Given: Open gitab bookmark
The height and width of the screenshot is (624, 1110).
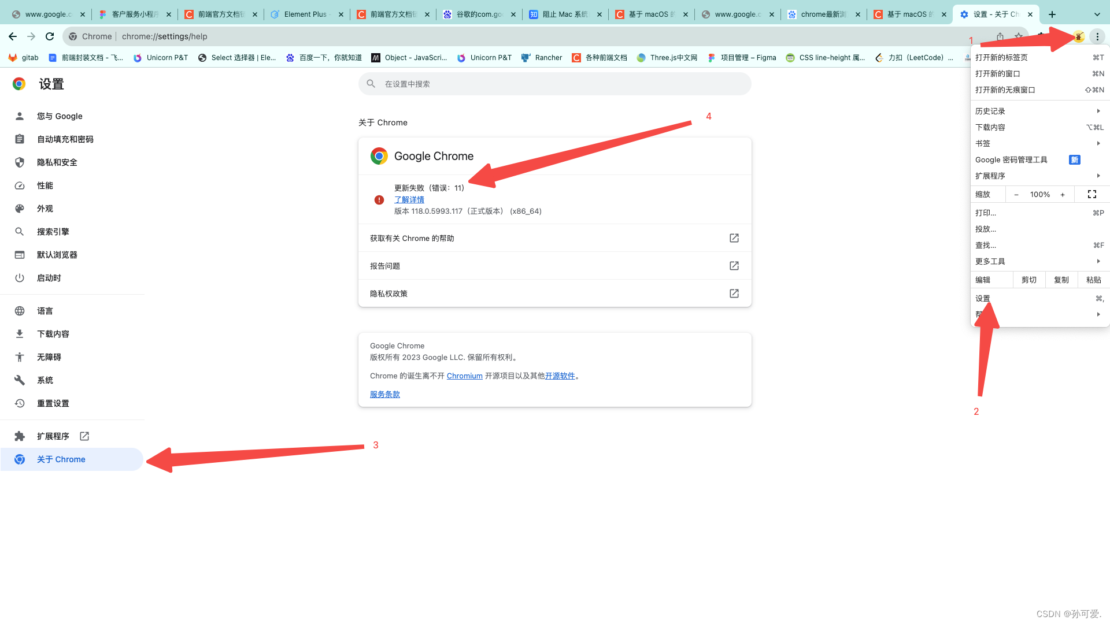Looking at the screenshot, I should [x=24, y=58].
